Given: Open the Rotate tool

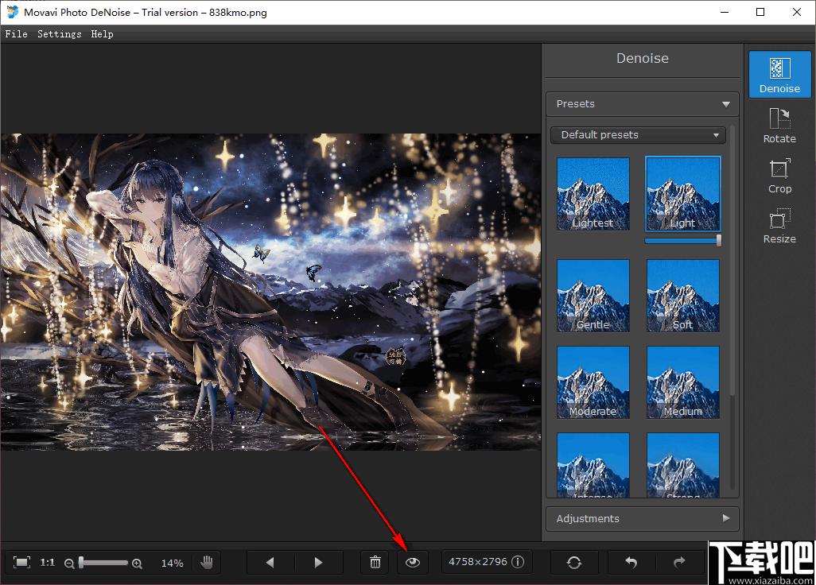Looking at the screenshot, I should click(779, 126).
